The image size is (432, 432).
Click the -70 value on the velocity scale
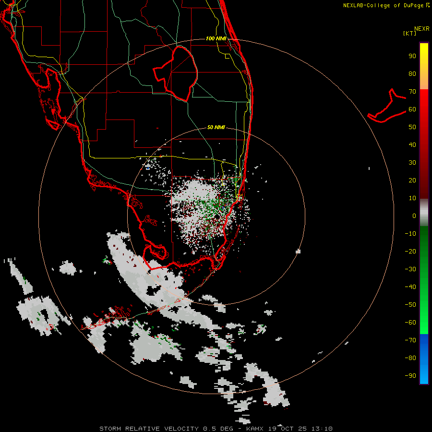(x=410, y=340)
